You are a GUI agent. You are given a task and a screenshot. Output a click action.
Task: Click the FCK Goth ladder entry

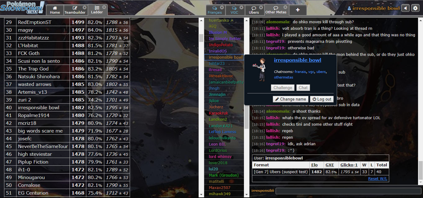(67, 53)
